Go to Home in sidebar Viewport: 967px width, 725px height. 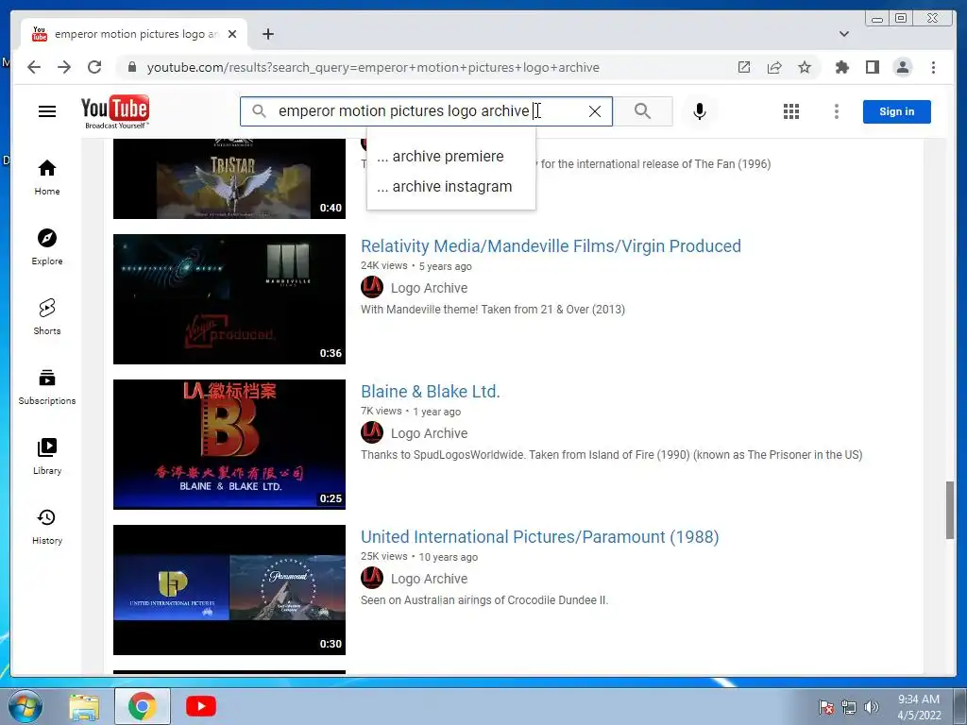pyautogui.click(x=47, y=178)
